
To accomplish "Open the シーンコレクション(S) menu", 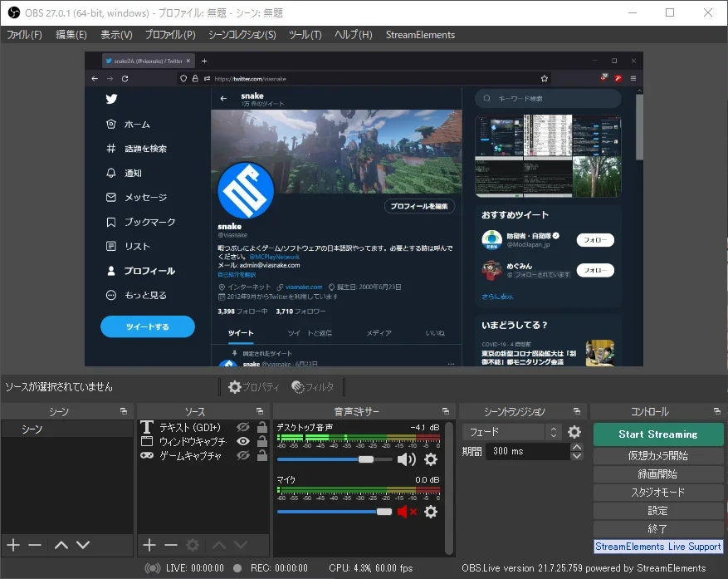I will pos(242,35).
